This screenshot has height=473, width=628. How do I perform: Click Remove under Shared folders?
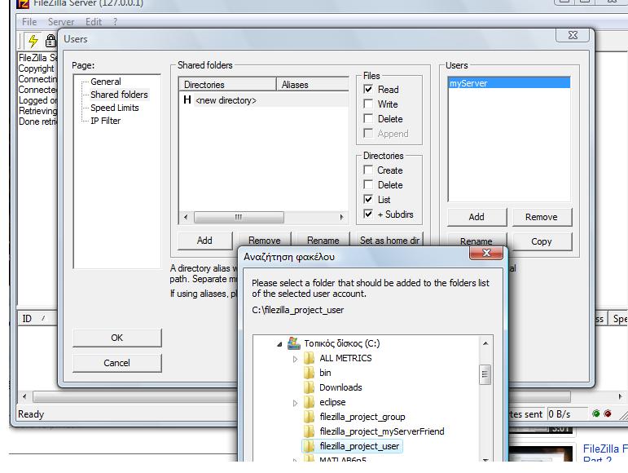click(x=265, y=240)
